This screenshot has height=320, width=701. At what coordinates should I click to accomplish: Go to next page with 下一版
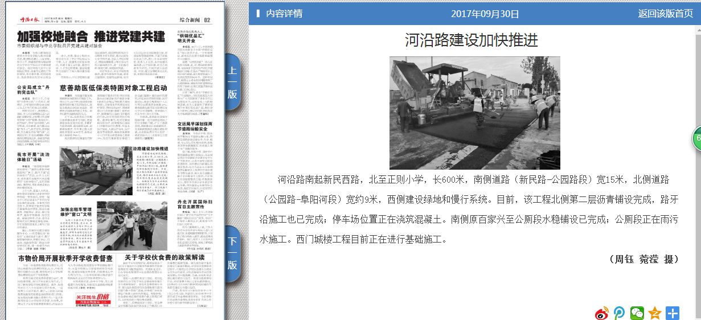(232, 253)
